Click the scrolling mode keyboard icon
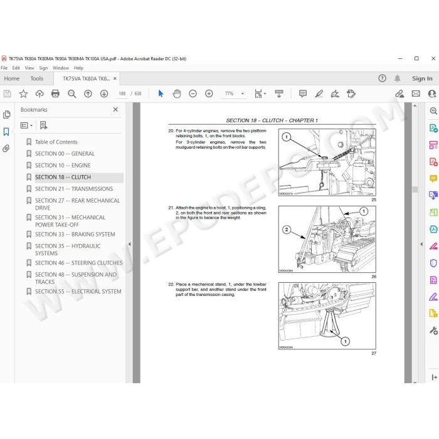This screenshot has width=439, height=439. pyautogui.click(x=279, y=93)
